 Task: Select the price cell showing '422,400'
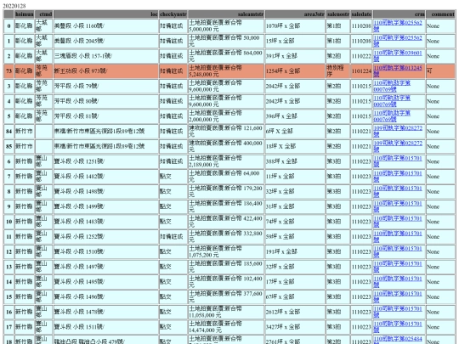pyautogui.click(x=226, y=222)
